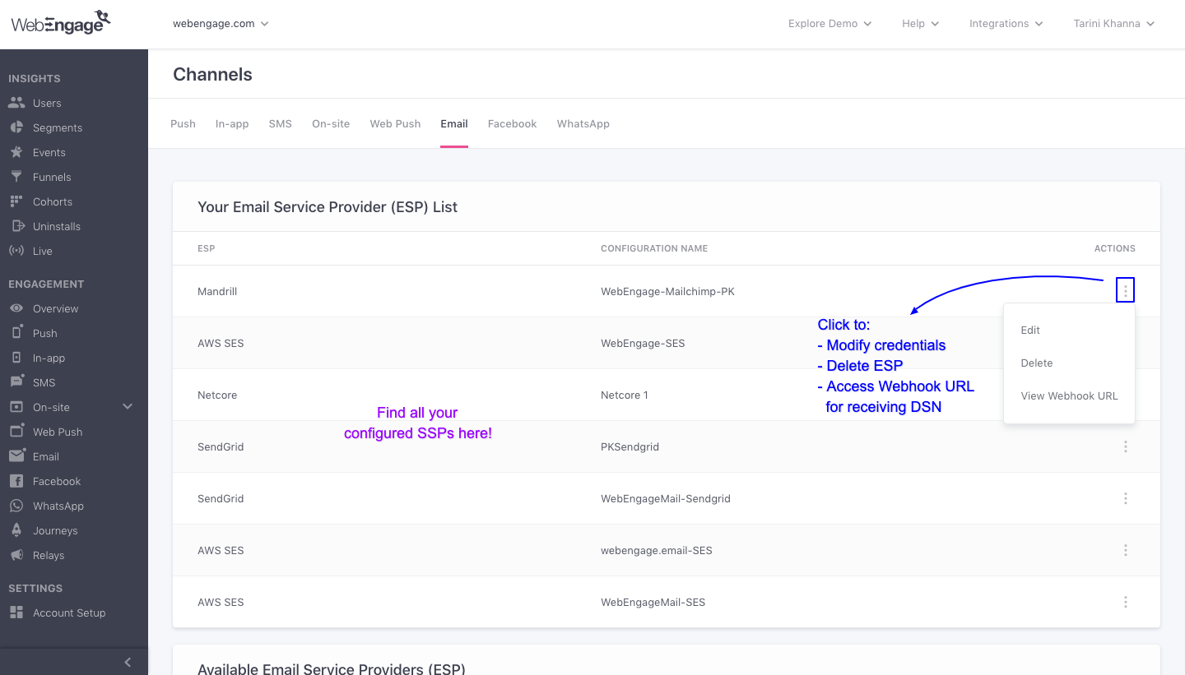Collapse the sidebar with bottom chevron
1185x675 pixels.
coord(128,662)
